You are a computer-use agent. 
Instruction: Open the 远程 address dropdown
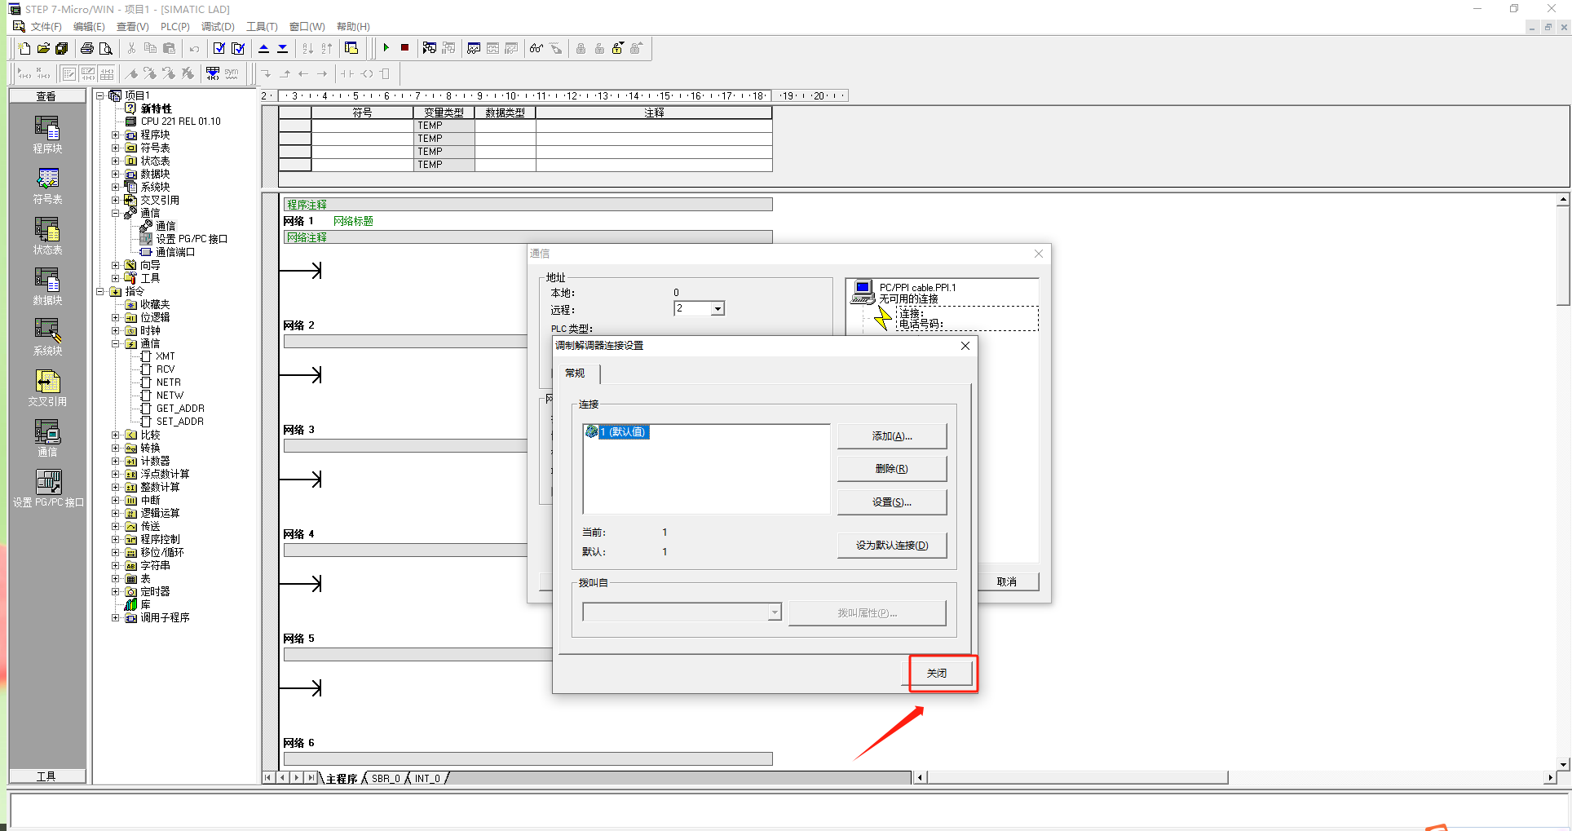[718, 309]
